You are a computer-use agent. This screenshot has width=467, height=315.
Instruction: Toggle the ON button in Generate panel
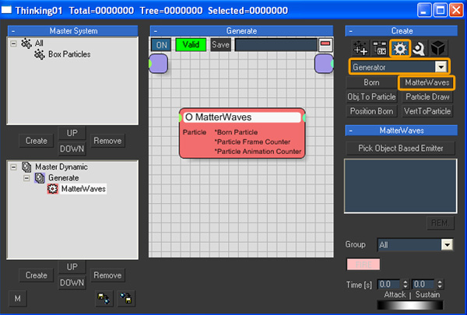(x=161, y=45)
